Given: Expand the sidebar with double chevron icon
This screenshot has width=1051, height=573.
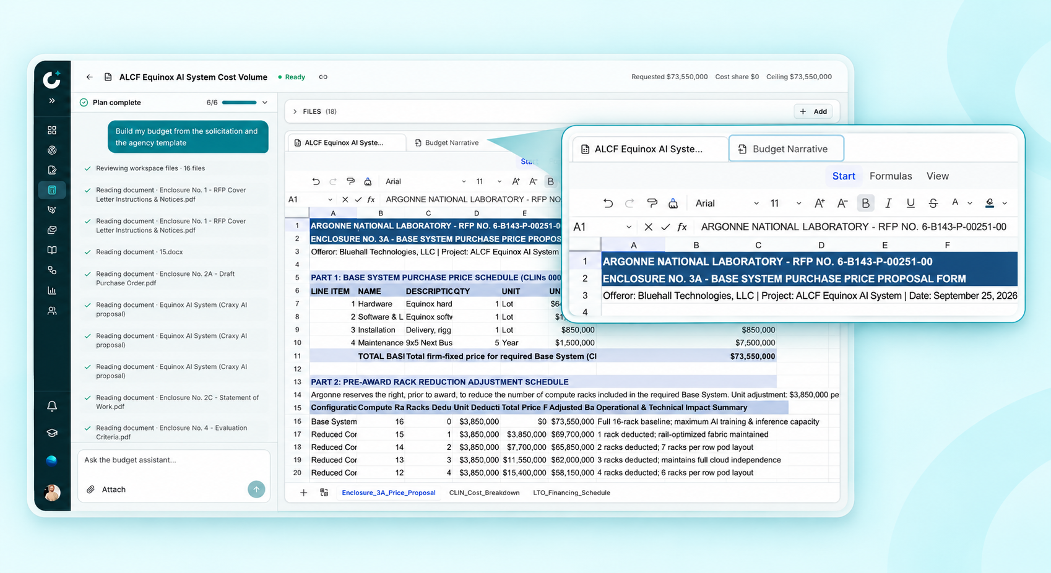Looking at the screenshot, I should [x=52, y=101].
